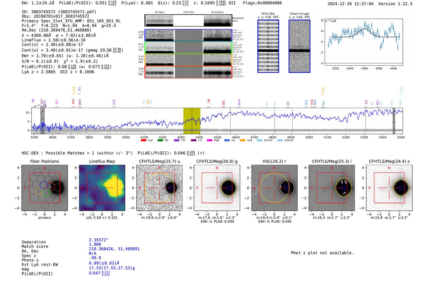434x295 pixels.
Task: Select the blue-bordered fiber 2D spectrum row
Action: pos(188,35)
